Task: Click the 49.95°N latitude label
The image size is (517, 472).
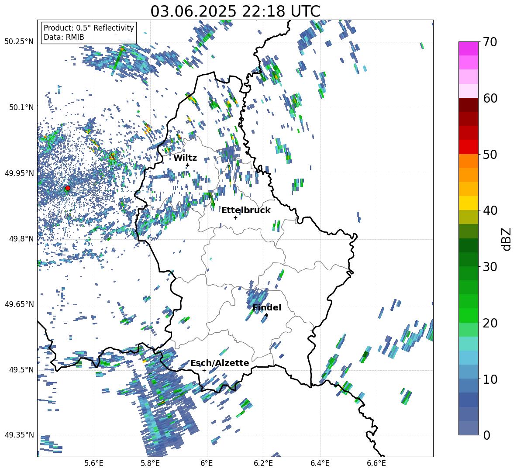Action: tap(19, 173)
